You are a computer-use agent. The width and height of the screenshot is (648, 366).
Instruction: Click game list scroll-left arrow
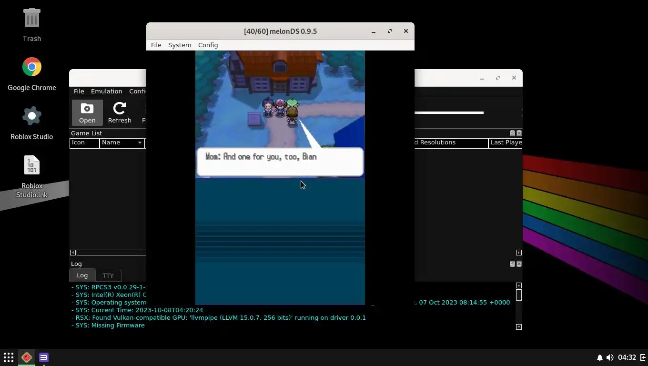click(73, 253)
